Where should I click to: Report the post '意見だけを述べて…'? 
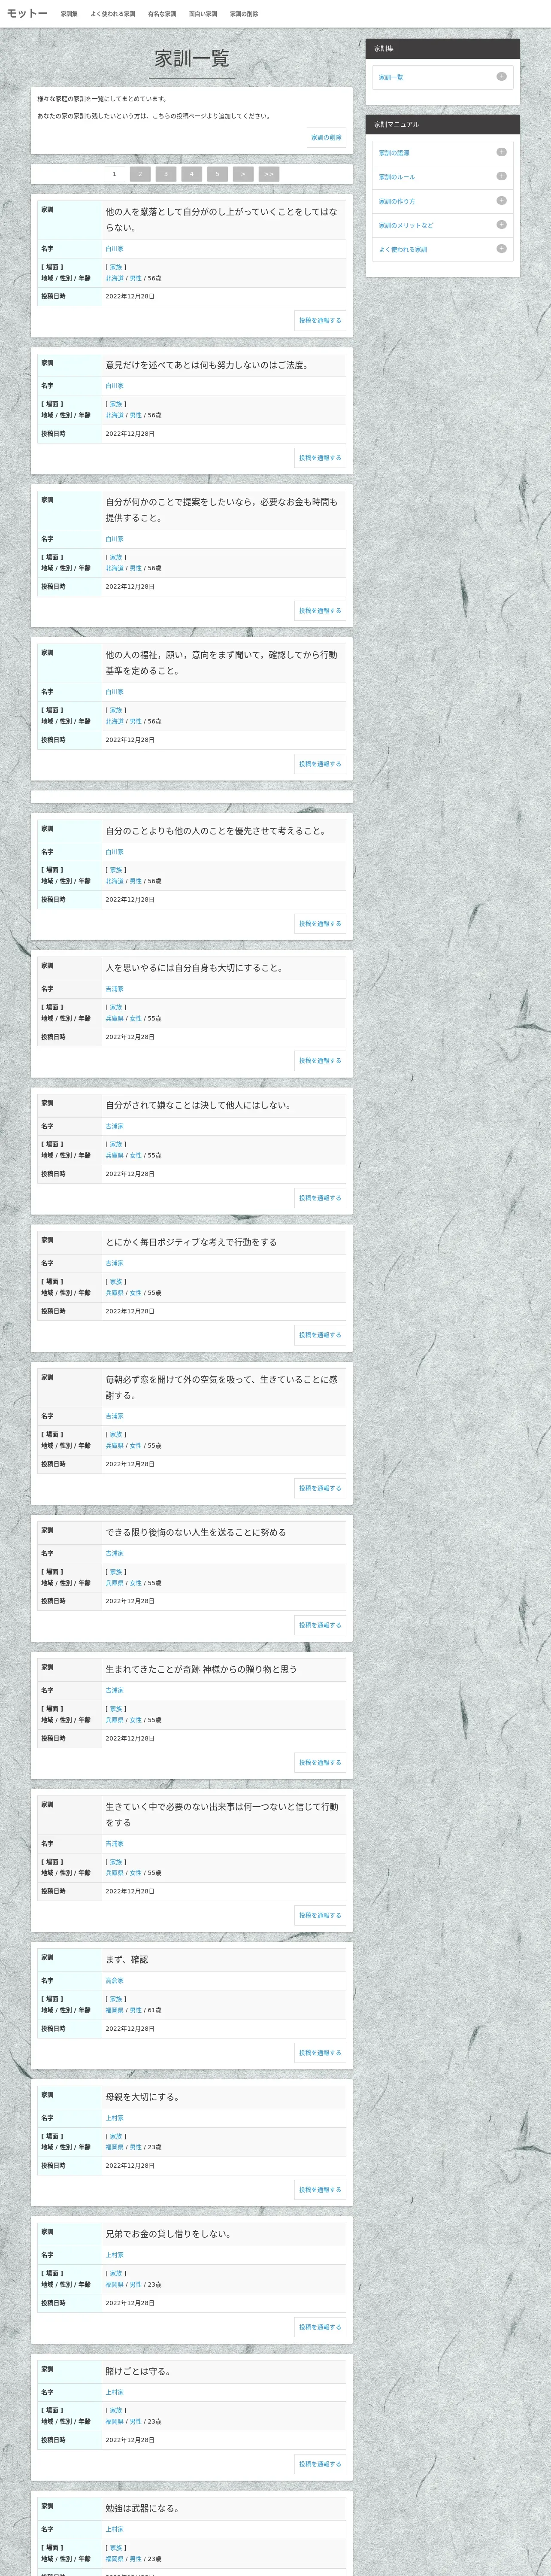(320, 458)
